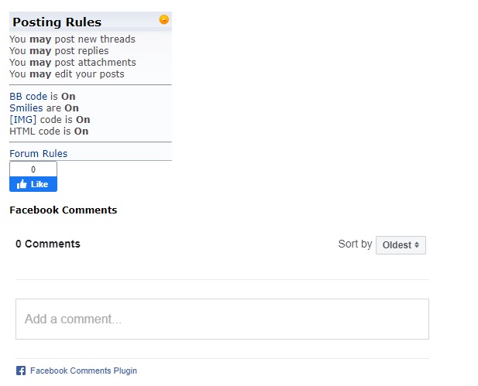Click the thumbs-up icon on Like
The width and height of the screenshot is (478, 386).
pos(22,184)
